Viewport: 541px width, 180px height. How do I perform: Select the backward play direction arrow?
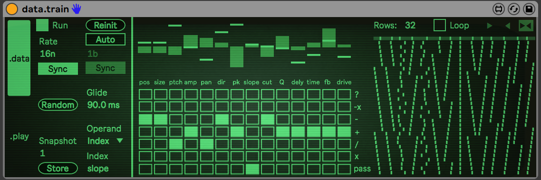pyautogui.click(x=508, y=26)
